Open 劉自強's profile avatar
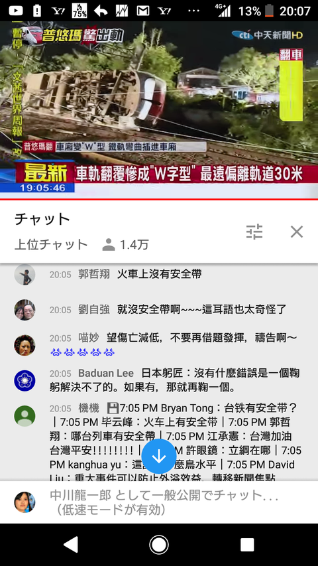The image size is (318, 566). pyautogui.click(x=25, y=310)
